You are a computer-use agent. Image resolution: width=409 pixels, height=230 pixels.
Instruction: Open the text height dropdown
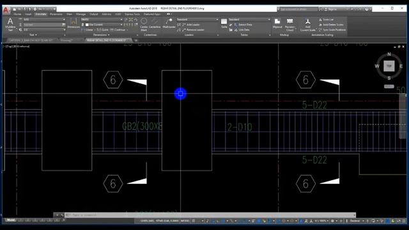(44, 30)
